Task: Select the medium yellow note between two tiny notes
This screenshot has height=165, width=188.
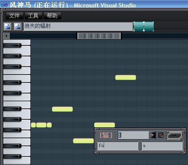Action: click(41, 125)
